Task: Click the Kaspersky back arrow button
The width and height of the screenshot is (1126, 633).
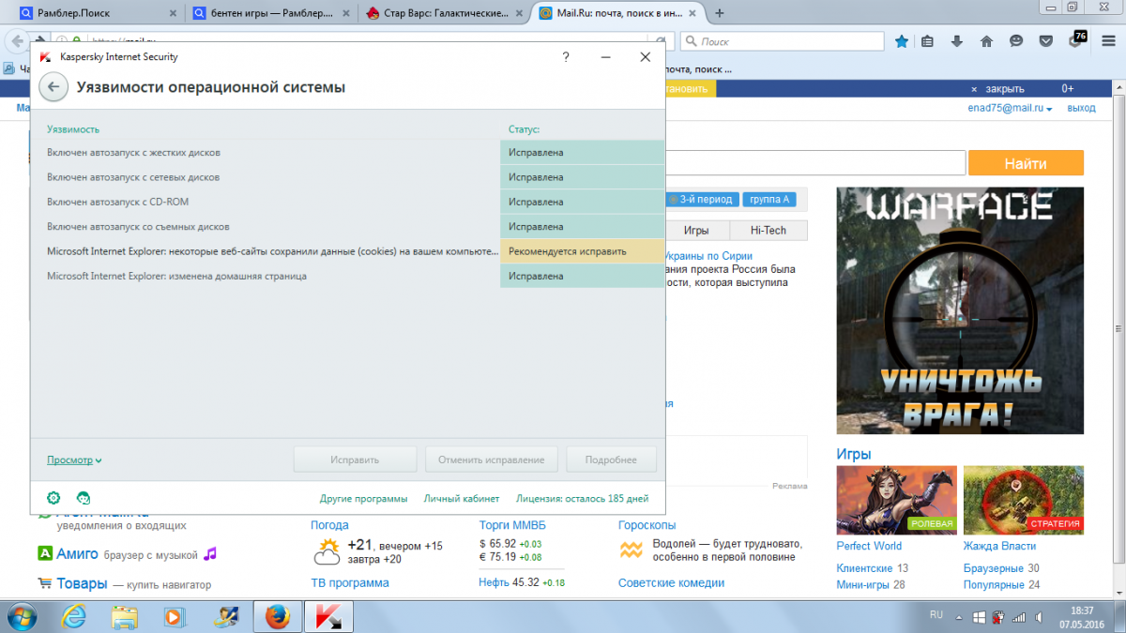Action: tap(53, 87)
